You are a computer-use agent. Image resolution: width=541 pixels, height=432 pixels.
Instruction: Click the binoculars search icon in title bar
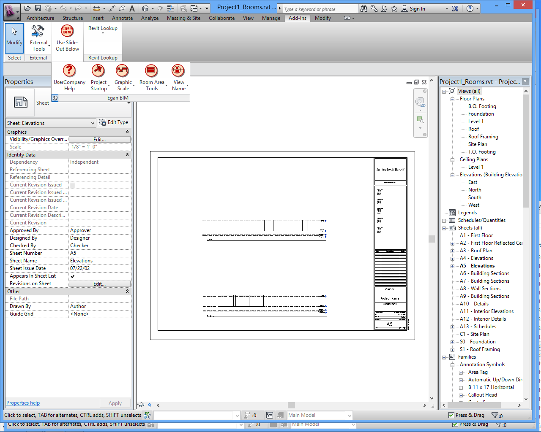click(364, 8)
